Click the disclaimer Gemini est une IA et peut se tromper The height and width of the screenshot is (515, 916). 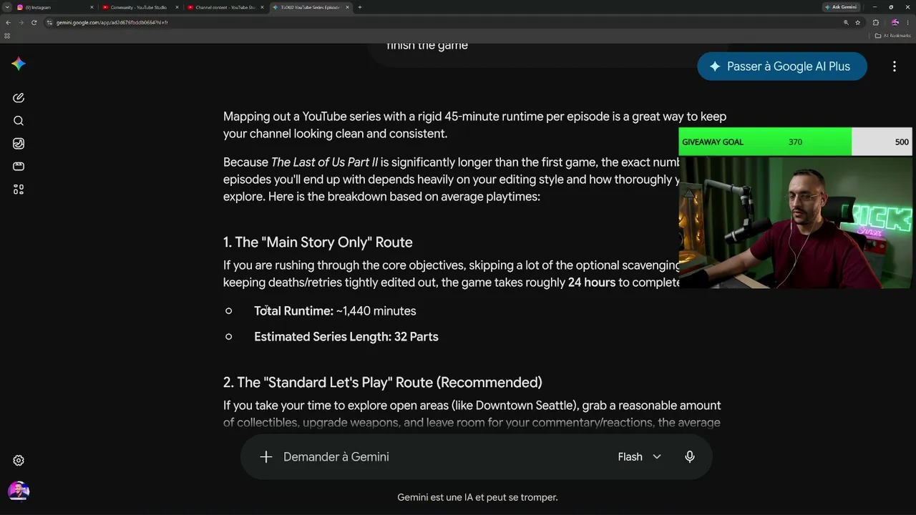(x=477, y=497)
